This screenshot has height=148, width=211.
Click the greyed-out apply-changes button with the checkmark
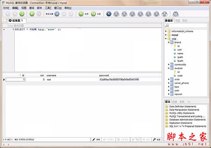click(108, 140)
